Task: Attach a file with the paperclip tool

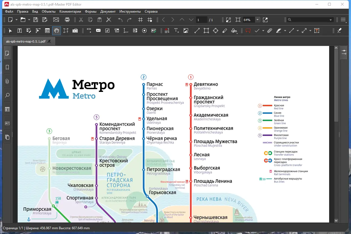Action: [x=270, y=31]
